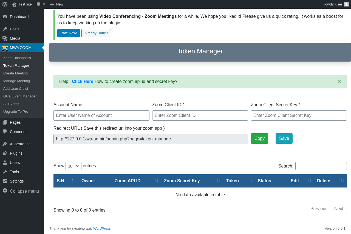Viewport: 351px width, 234px height.
Task: Click the MWA ZOOM camera icon
Action: pyautogui.click(x=5, y=48)
